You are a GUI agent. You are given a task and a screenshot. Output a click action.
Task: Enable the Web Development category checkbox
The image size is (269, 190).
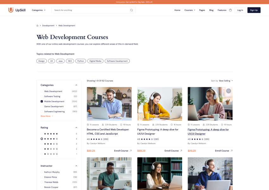click(x=42, y=91)
